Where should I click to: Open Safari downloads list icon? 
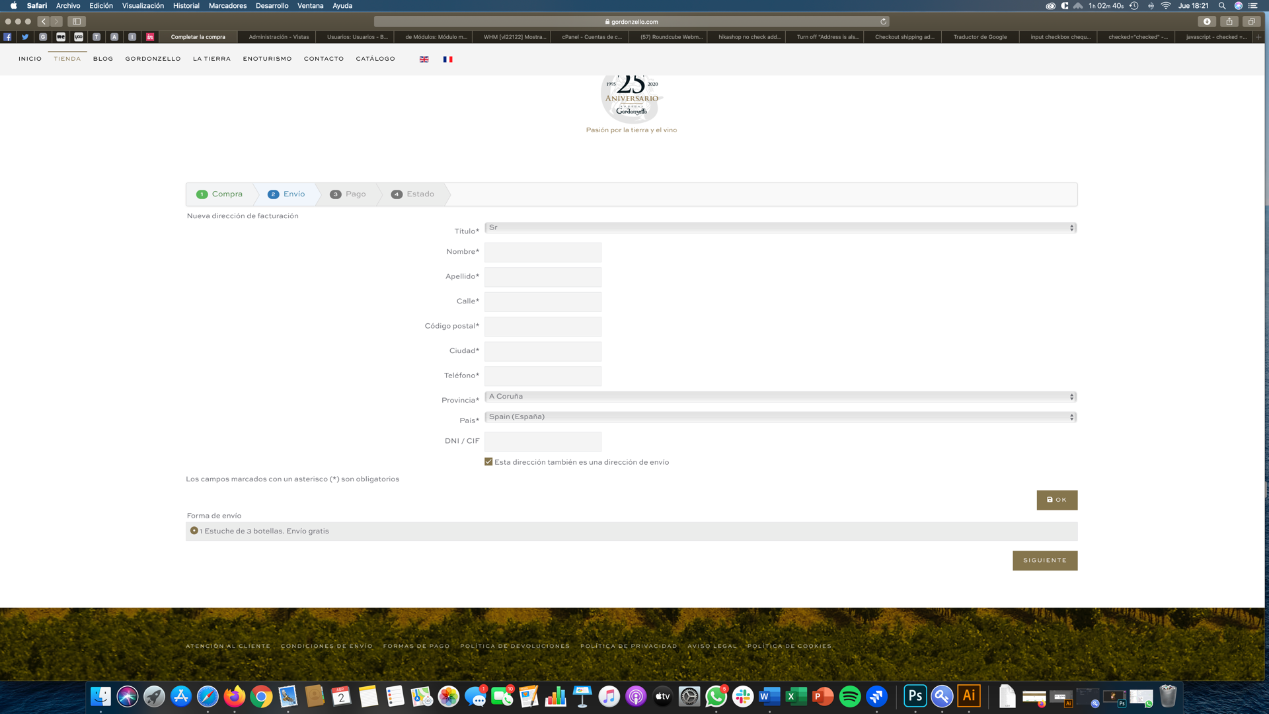[1207, 22]
